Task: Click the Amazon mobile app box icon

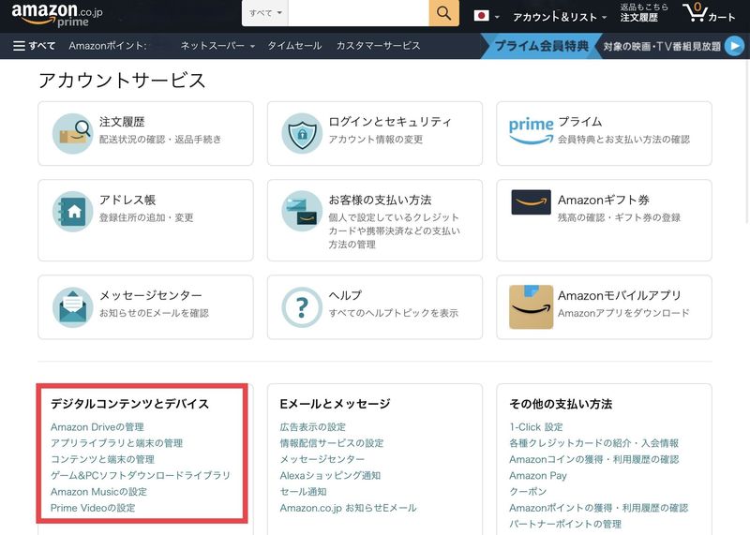Action: coord(531,307)
